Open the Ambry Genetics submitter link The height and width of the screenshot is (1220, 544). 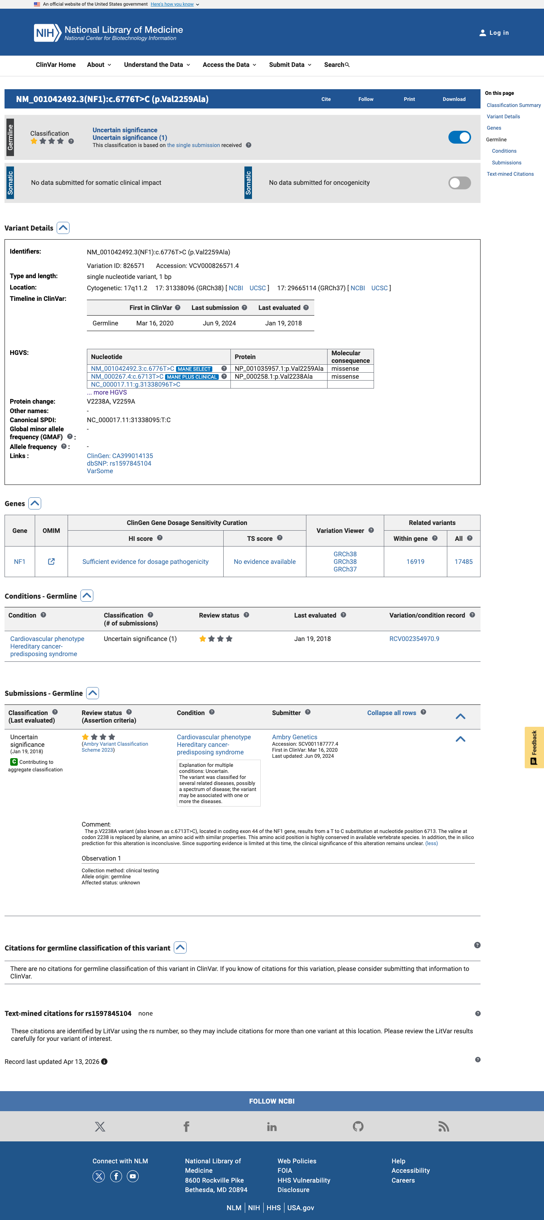[x=295, y=737]
